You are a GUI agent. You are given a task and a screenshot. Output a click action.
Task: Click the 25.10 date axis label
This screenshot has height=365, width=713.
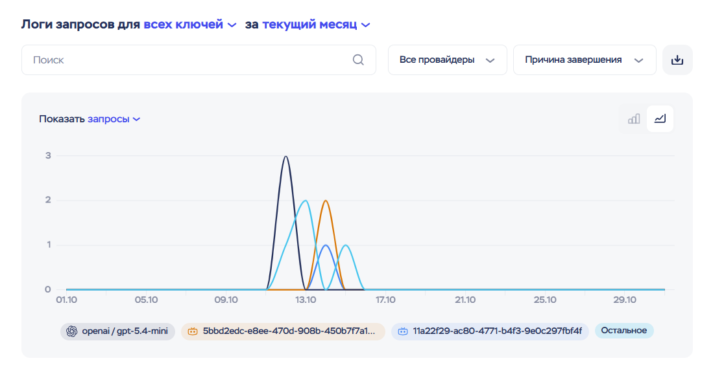click(545, 300)
